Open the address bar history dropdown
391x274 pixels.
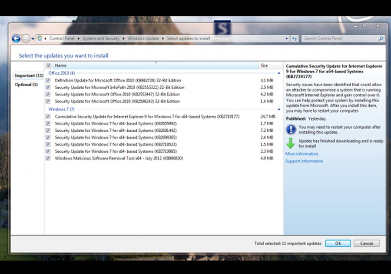coord(287,39)
